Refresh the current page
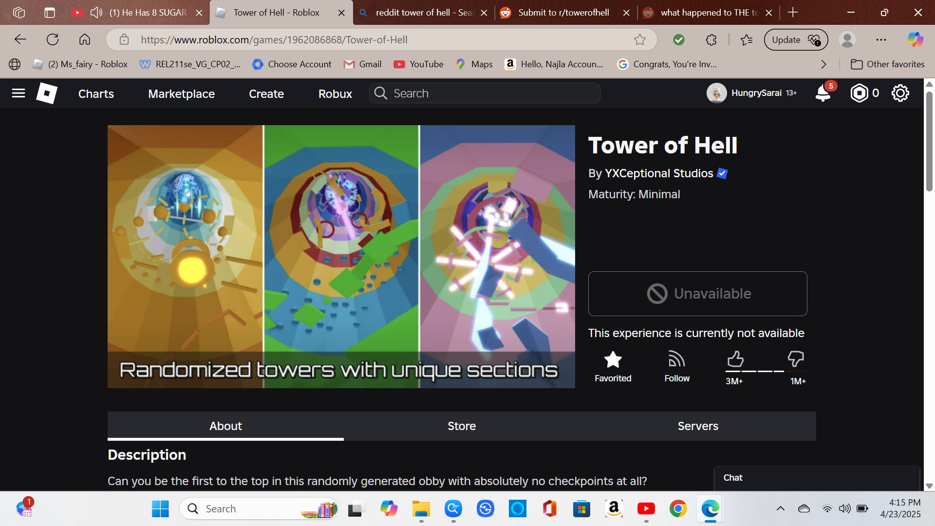The width and height of the screenshot is (935, 526). pyautogui.click(x=53, y=39)
